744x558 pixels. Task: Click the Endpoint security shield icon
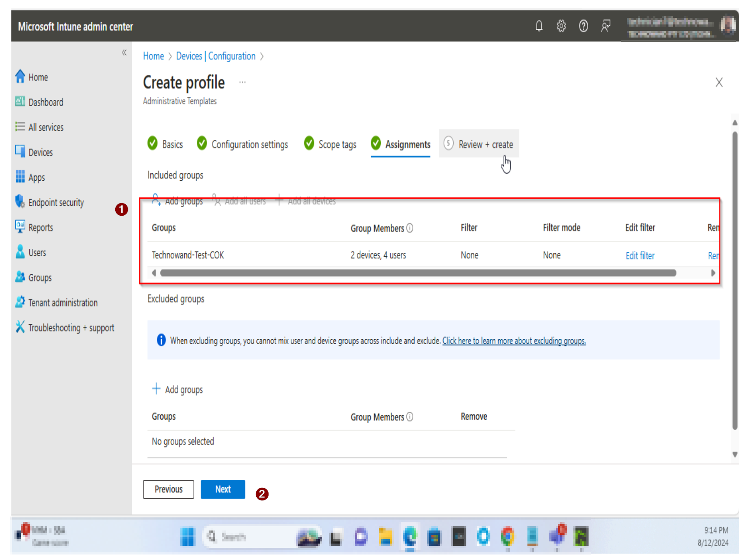click(x=20, y=201)
